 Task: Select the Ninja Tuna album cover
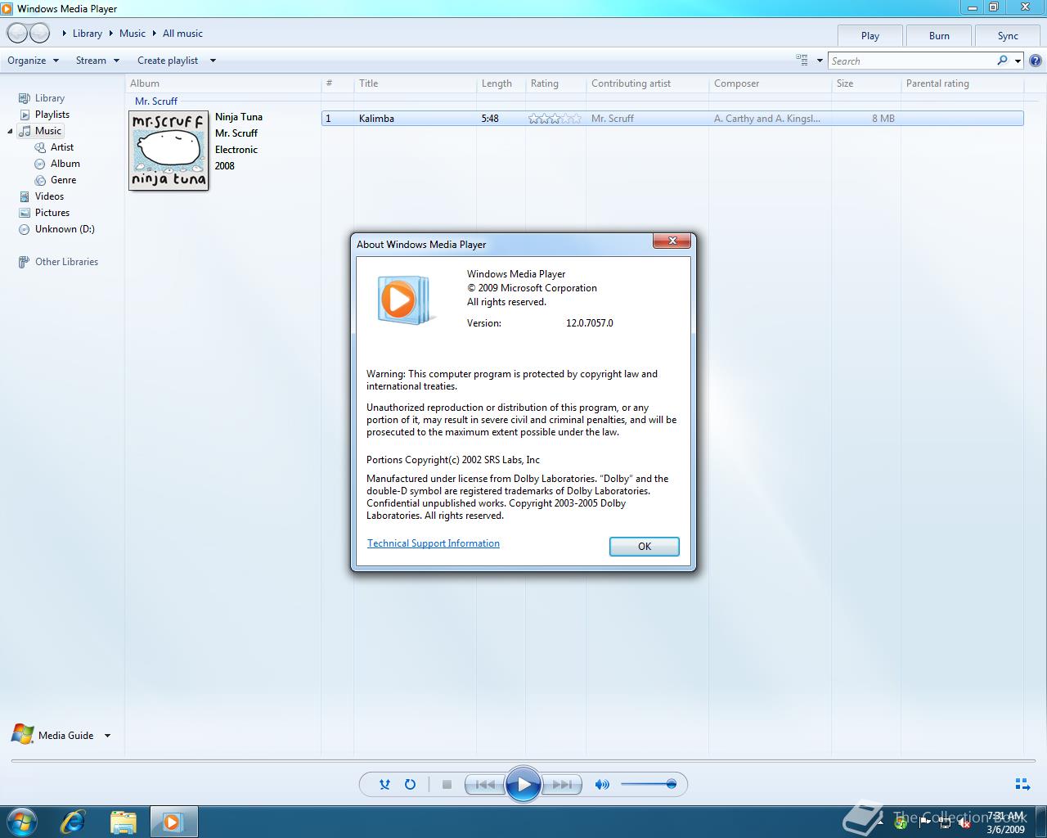(x=169, y=151)
